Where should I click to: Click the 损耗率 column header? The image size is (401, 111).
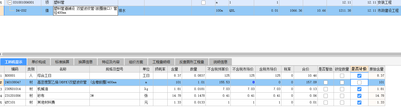click(160, 69)
